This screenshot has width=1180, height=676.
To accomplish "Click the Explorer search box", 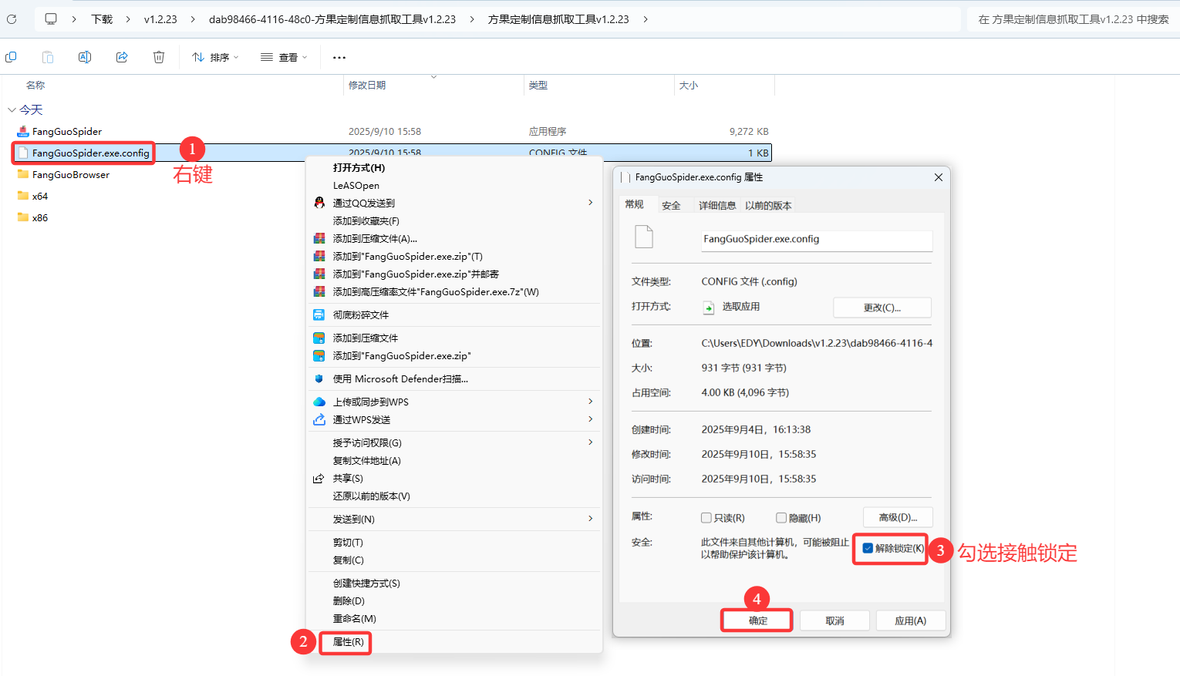I will click(1073, 19).
